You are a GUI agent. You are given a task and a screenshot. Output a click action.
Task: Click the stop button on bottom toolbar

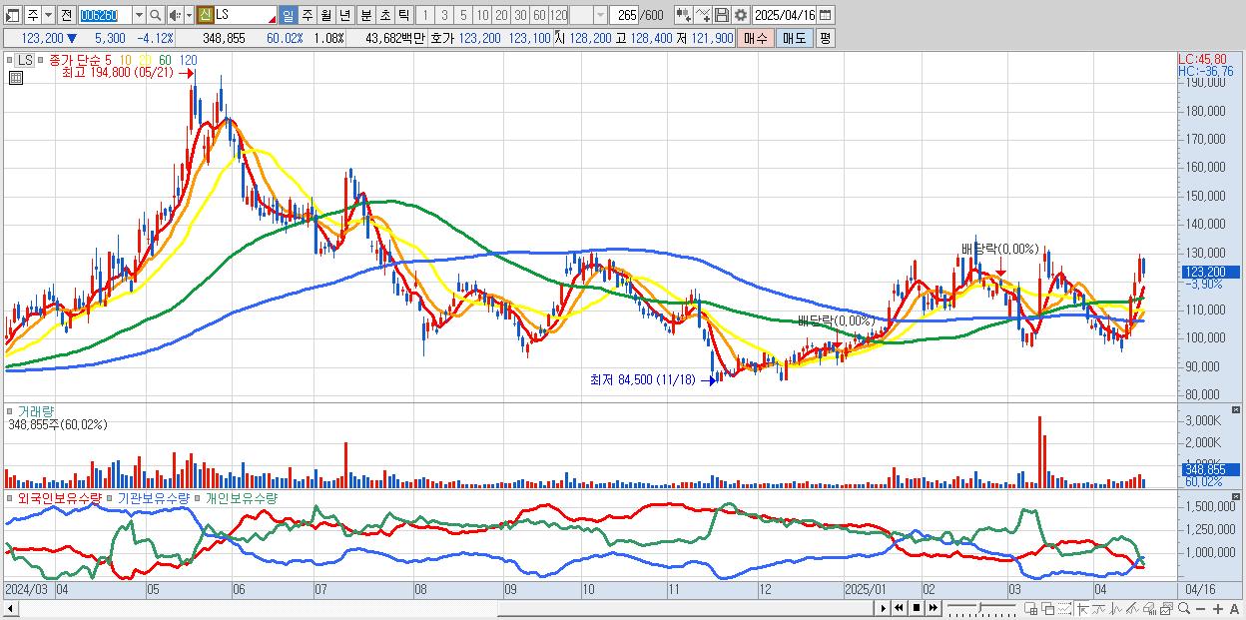coord(917,608)
